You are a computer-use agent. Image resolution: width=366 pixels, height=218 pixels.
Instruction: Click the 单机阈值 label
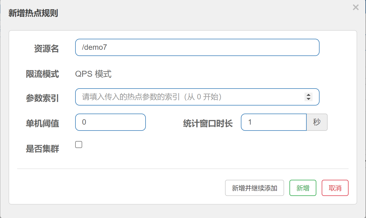pyautogui.click(x=42, y=124)
